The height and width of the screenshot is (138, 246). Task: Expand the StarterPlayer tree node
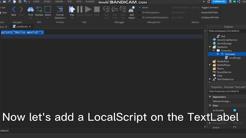click(210, 65)
